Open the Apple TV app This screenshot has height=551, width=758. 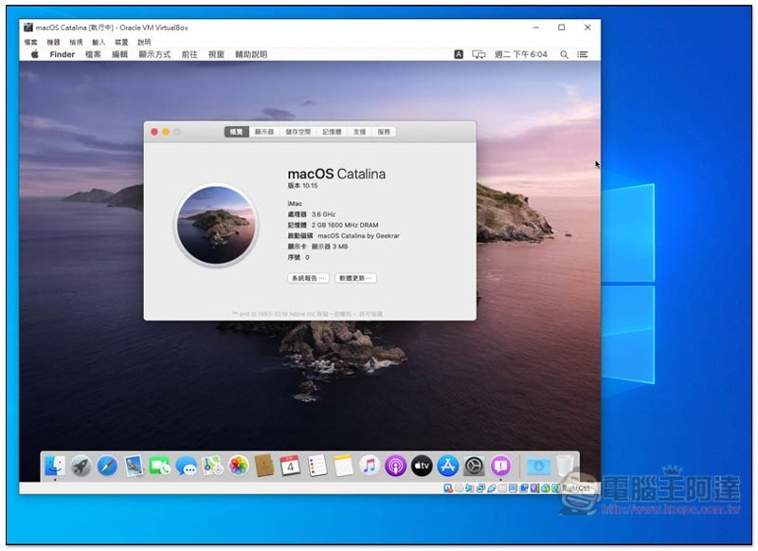(x=422, y=466)
